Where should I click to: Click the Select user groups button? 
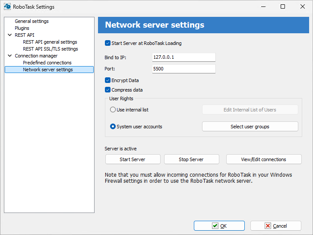tap(250, 127)
